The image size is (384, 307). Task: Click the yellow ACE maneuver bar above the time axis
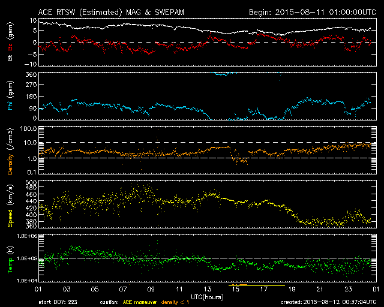tap(257, 285)
